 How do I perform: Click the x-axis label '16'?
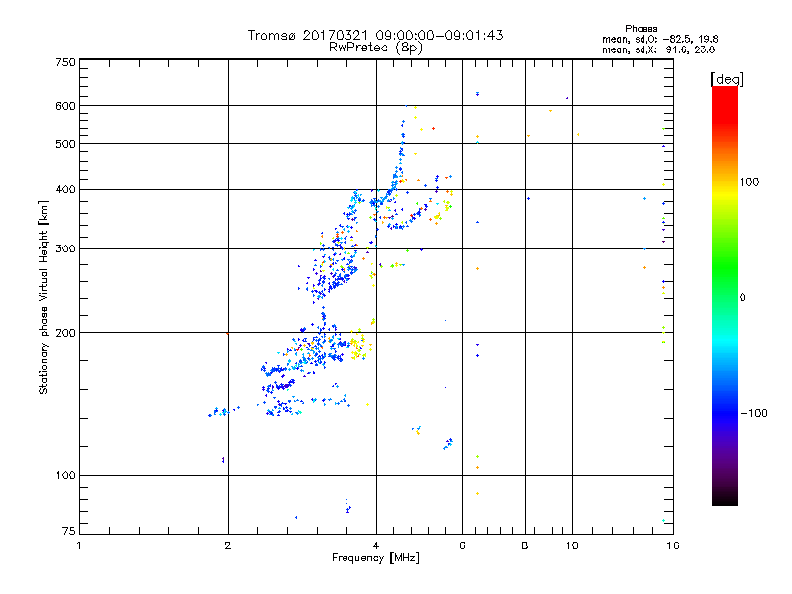[x=673, y=545]
